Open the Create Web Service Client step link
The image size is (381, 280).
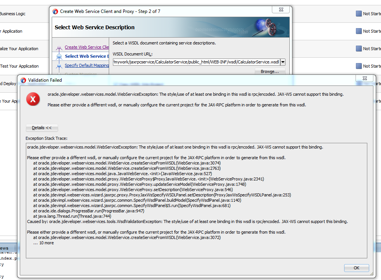coord(87,47)
